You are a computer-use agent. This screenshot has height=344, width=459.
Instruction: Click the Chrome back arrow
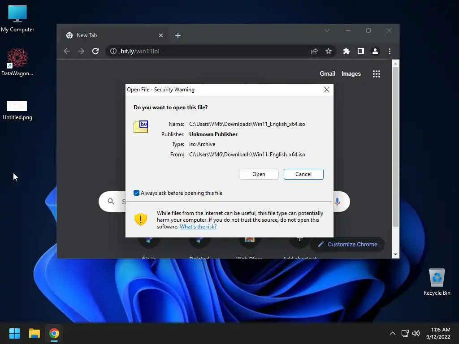coord(67,51)
